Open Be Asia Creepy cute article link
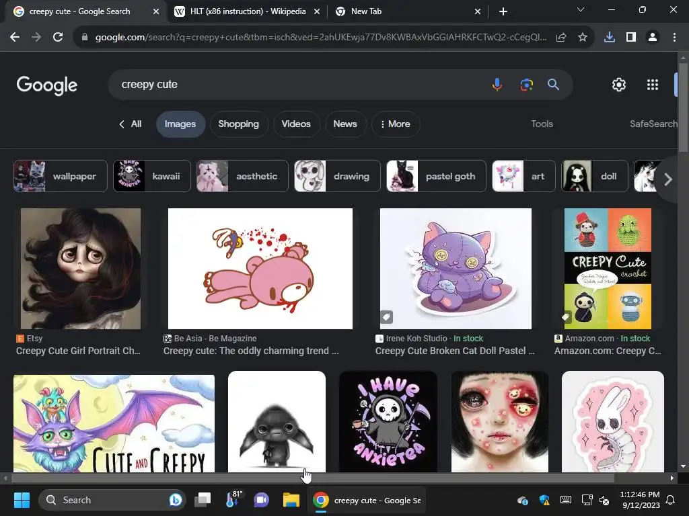Screen dimensions: 689x516 tap(251, 351)
